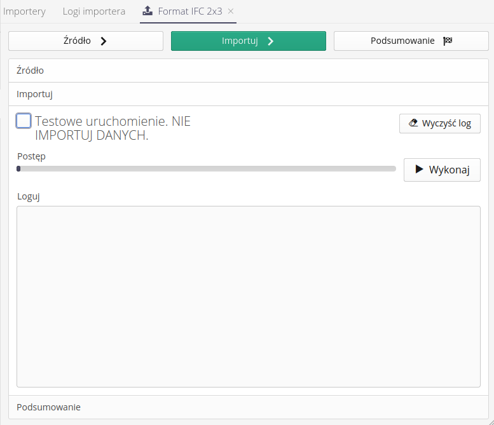This screenshot has width=494, height=425.
Task: Click the chevron arrow on green Importuj button
Action: [x=270, y=41]
